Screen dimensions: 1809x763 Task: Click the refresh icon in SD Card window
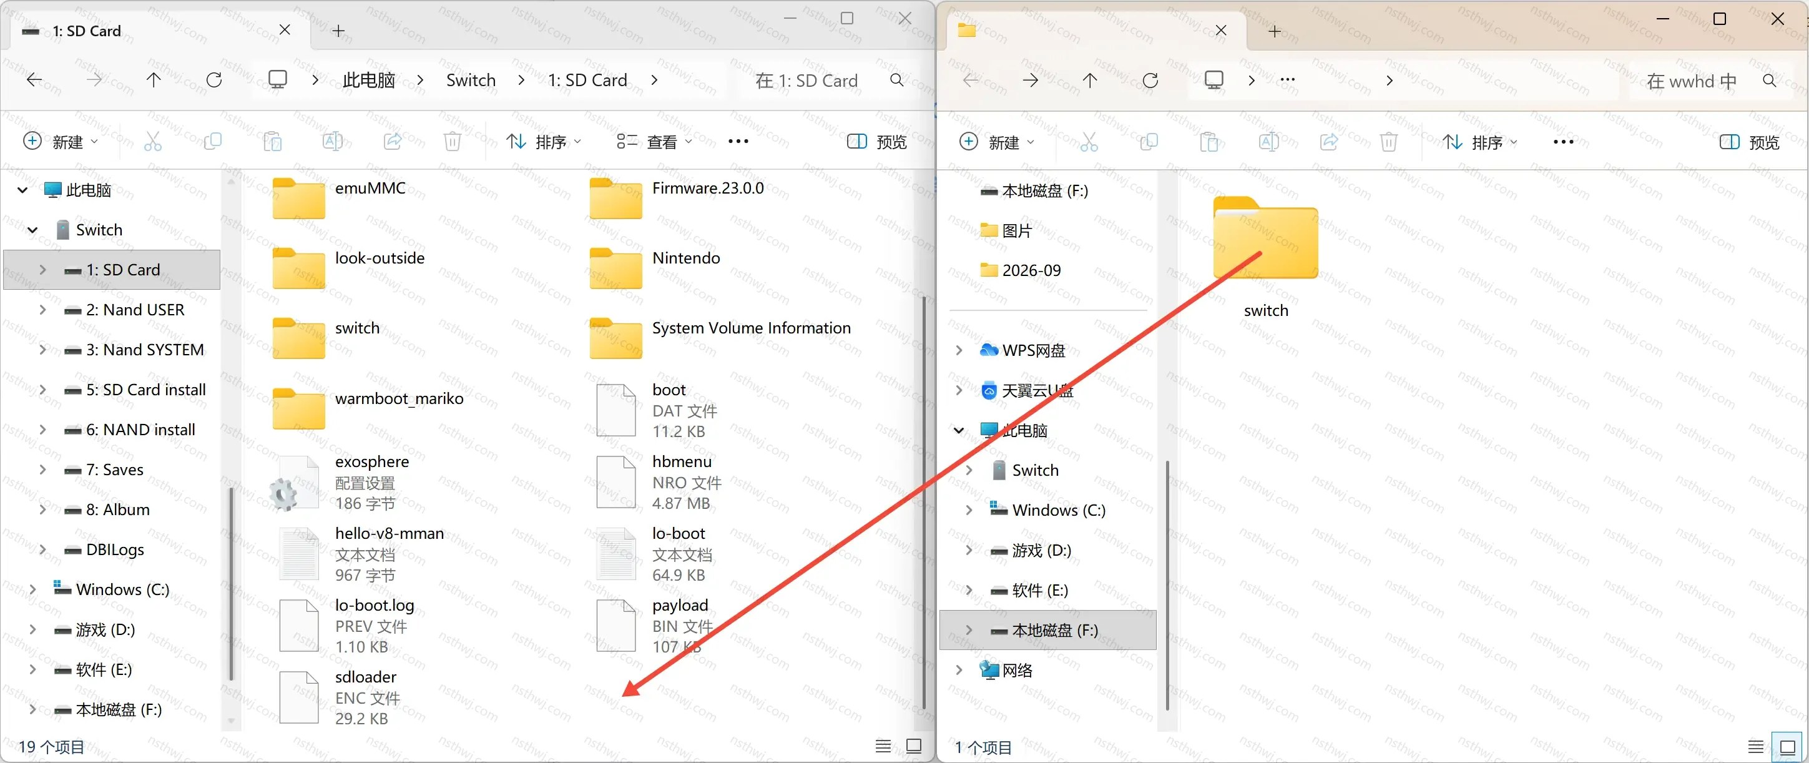point(214,80)
